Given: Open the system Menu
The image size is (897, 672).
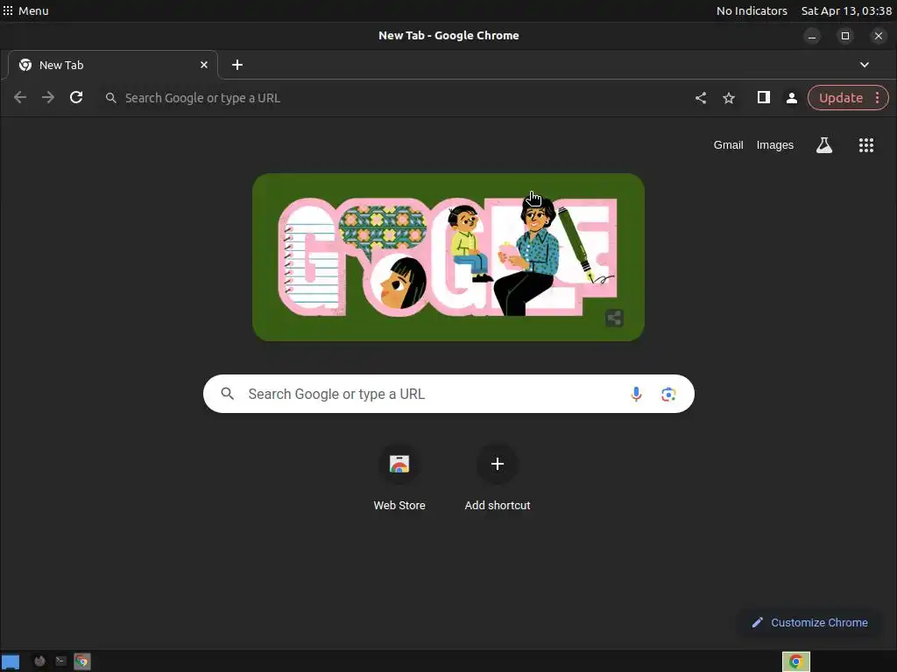Looking at the screenshot, I should 25,10.
